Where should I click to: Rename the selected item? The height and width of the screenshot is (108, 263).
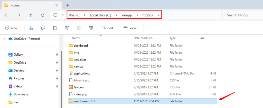(67, 28)
